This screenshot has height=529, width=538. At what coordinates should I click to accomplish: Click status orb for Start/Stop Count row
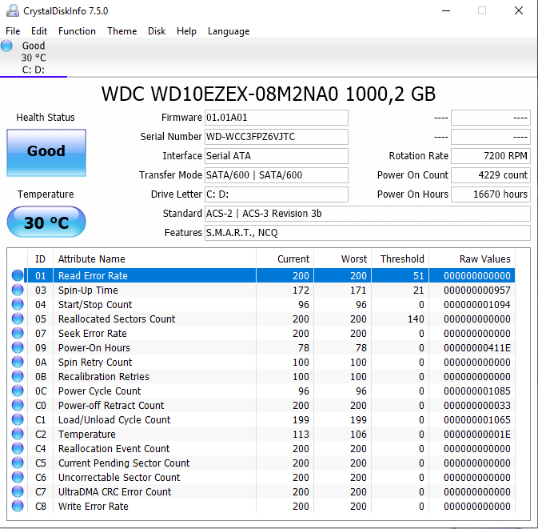(18, 304)
